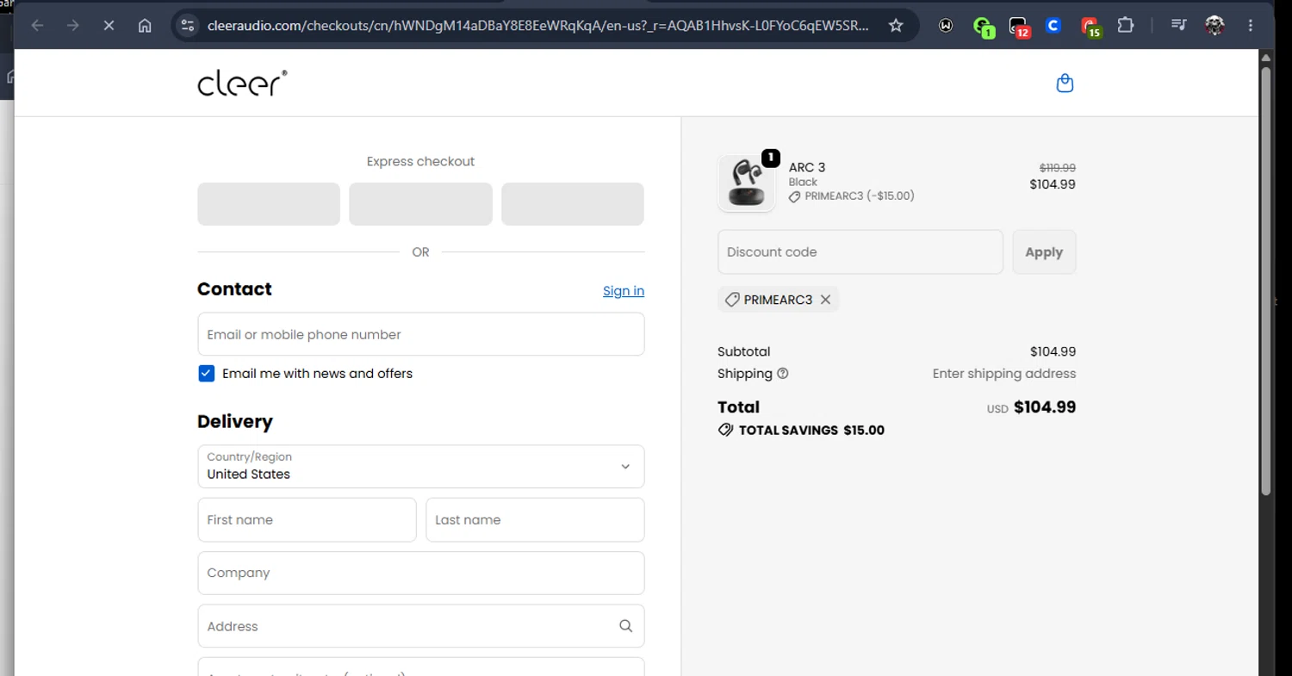Focus the Email or mobile phone number field
Viewport: 1292px width, 676px height.
420,334
